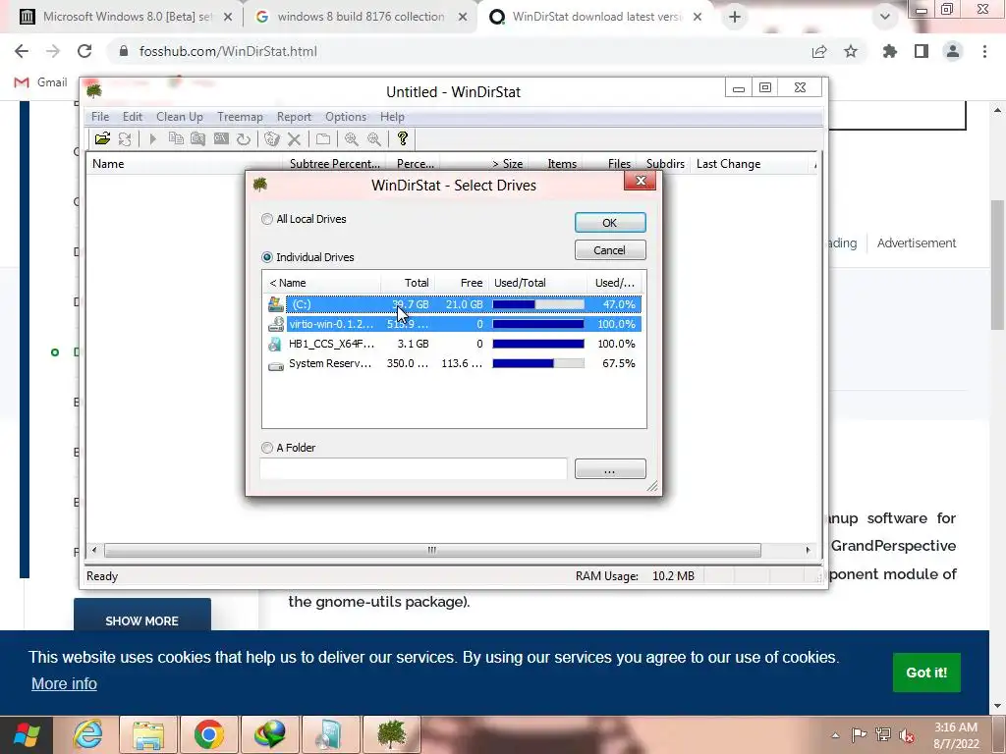The image size is (1006, 754).
Task: Click the Select Parent folder toolbar icon
Action: click(322, 138)
